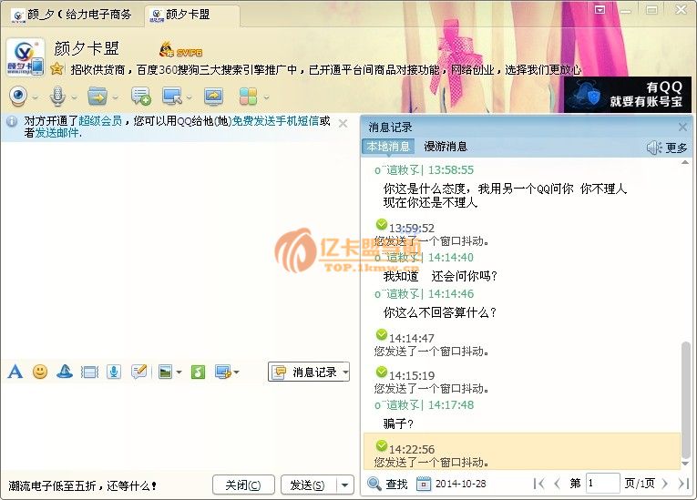Expand the send picture dropdown arrow
The height and width of the screenshot is (500, 697).
click(x=179, y=372)
